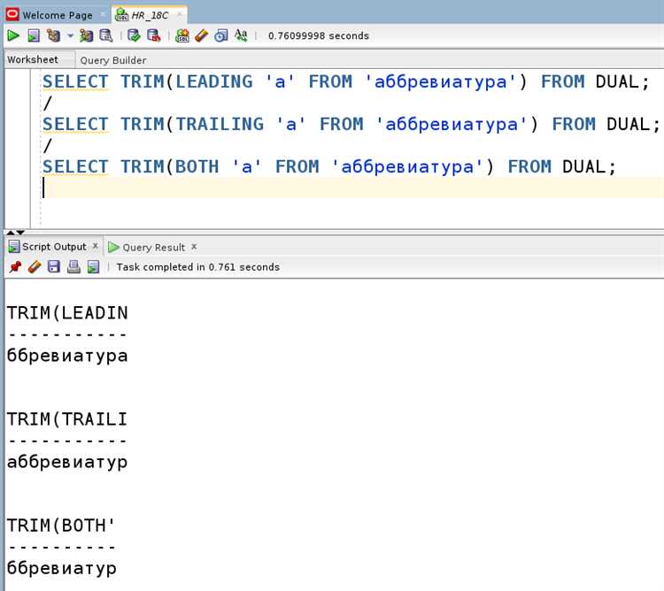
Task: Save the script output with floppy icon
Action: [53, 266]
